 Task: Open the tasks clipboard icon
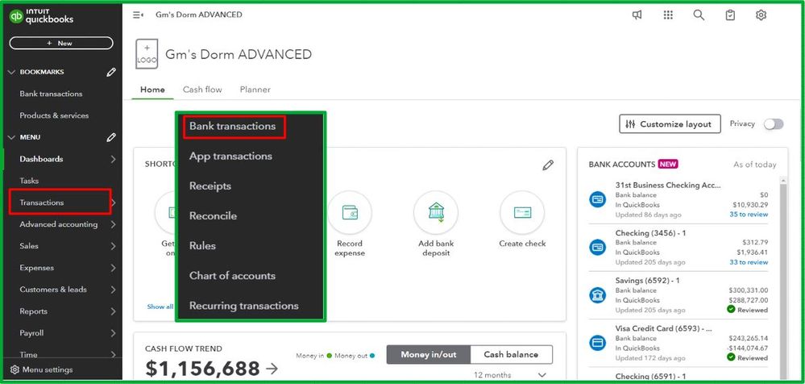click(x=730, y=15)
